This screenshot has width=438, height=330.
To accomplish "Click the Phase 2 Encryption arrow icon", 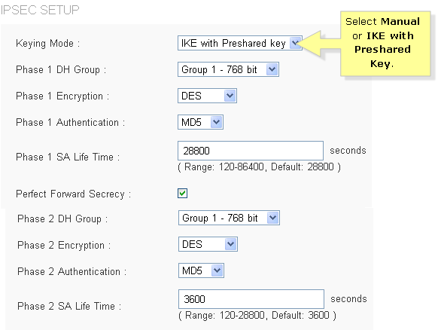I will [231, 244].
